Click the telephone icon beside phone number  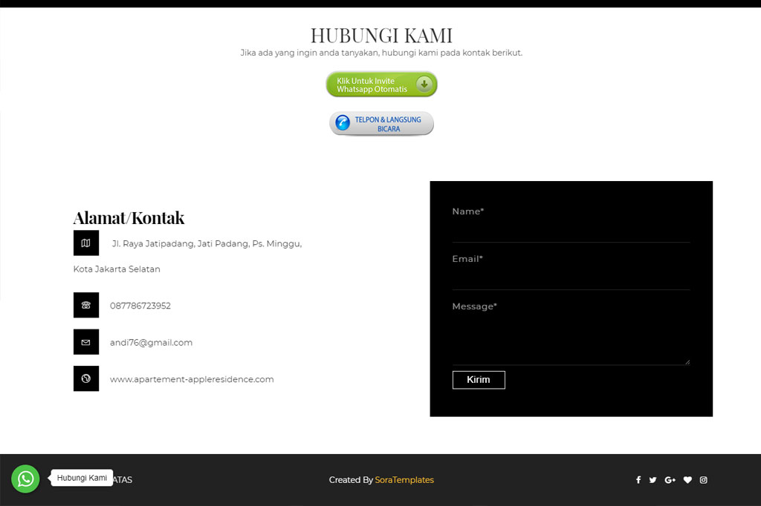click(86, 305)
